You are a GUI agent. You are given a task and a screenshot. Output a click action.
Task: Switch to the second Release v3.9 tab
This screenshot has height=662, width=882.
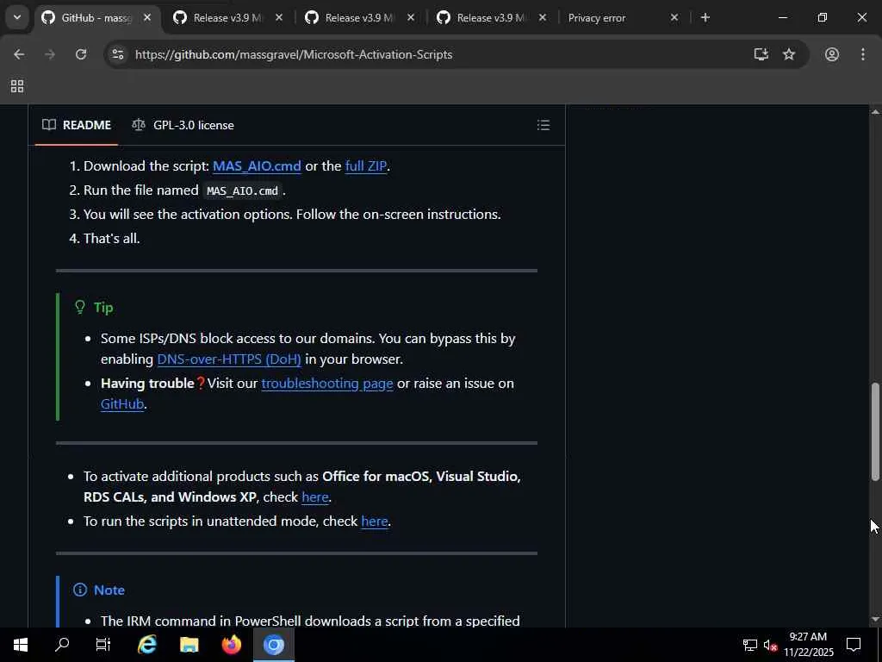pyautogui.click(x=359, y=18)
